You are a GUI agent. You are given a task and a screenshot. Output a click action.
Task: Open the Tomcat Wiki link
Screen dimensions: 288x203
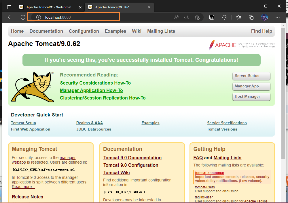pyautogui.click(x=117, y=173)
